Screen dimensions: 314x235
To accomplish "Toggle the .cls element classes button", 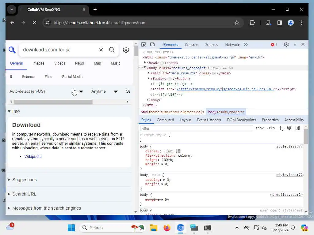I will pyautogui.click(x=271, y=128).
